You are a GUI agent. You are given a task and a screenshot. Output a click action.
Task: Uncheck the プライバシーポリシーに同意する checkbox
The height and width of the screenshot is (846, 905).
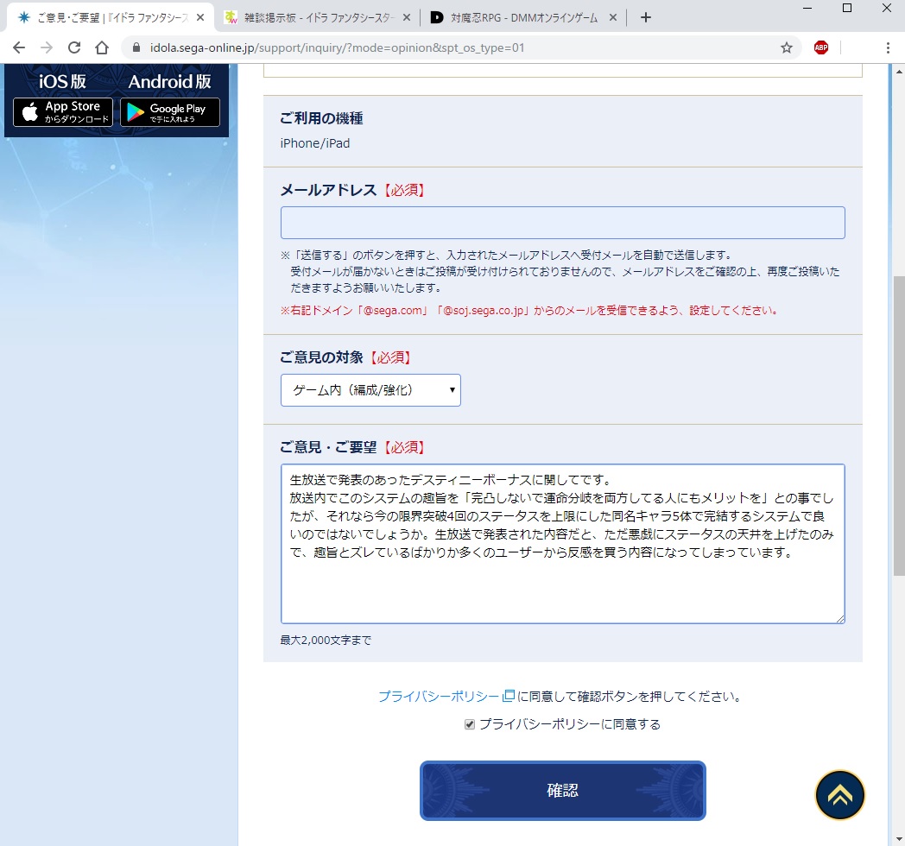[470, 724]
